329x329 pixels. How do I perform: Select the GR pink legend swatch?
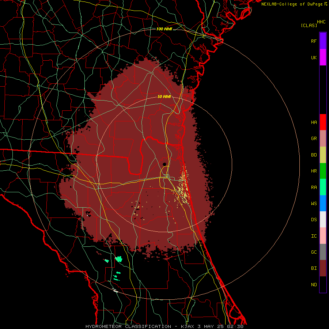(x=323, y=138)
